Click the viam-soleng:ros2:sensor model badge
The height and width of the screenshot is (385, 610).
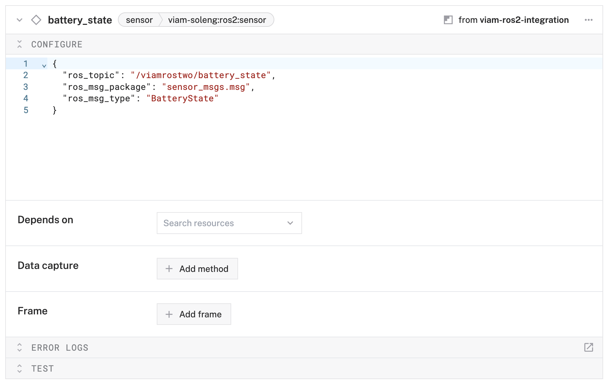click(217, 20)
